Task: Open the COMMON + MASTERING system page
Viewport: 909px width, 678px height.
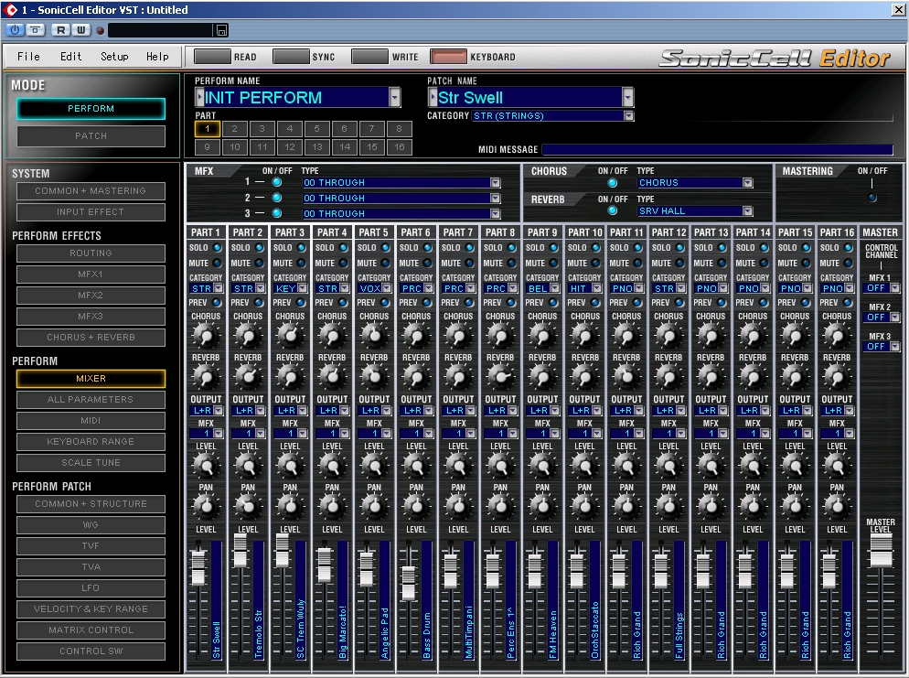Action: click(91, 191)
